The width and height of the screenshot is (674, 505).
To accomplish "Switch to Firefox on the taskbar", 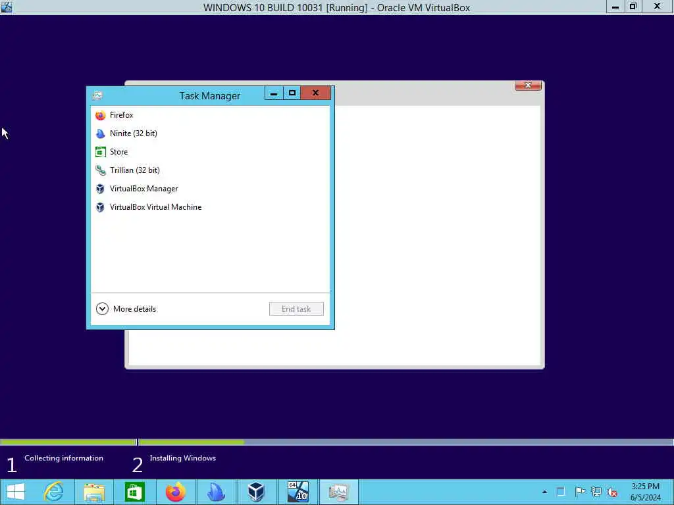I will pos(175,492).
